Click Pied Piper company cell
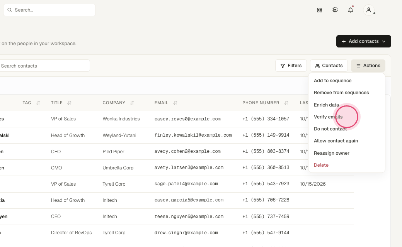This screenshot has width=402, height=247. click(x=113, y=152)
